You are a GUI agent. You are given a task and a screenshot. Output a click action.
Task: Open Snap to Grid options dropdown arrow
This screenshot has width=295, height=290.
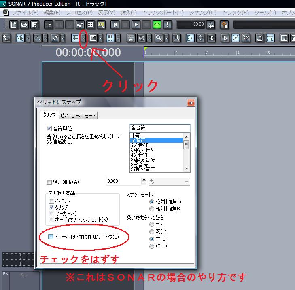click(x=83, y=38)
